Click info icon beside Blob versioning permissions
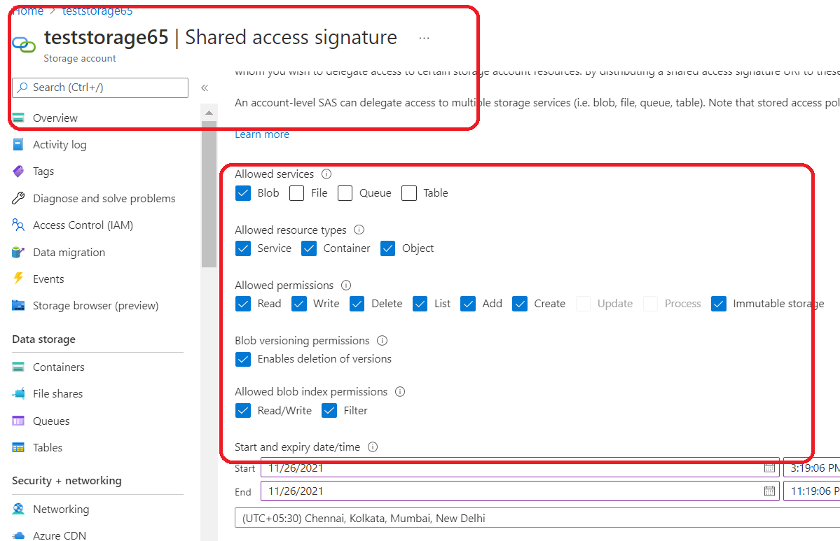 point(382,340)
